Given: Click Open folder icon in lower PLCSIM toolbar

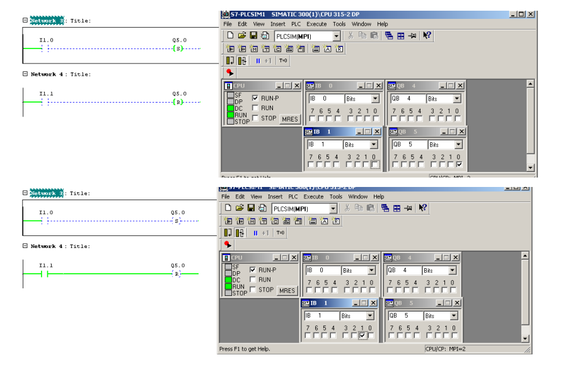Looking at the screenshot, I should pos(239,208).
